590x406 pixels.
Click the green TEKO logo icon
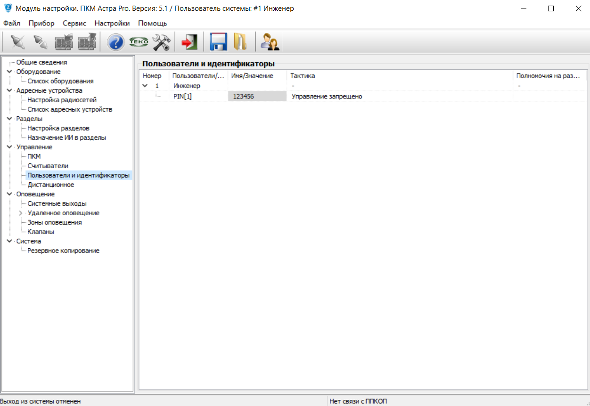[x=139, y=42]
